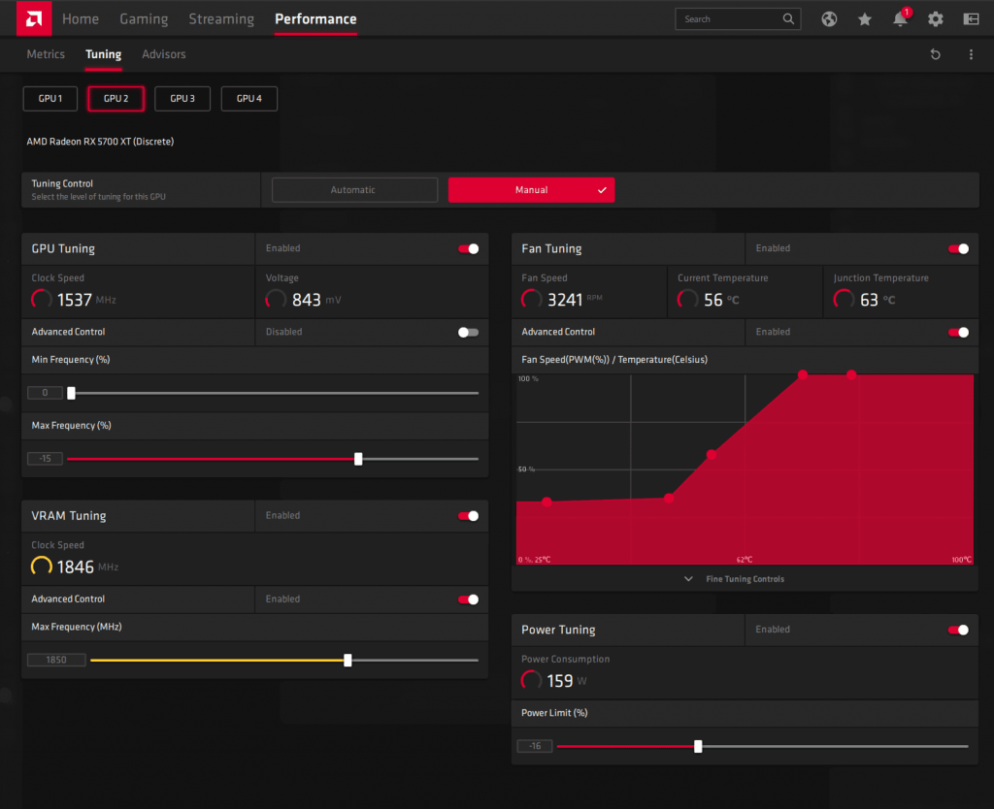
Task: Open the web browser globe icon
Action: [829, 19]
